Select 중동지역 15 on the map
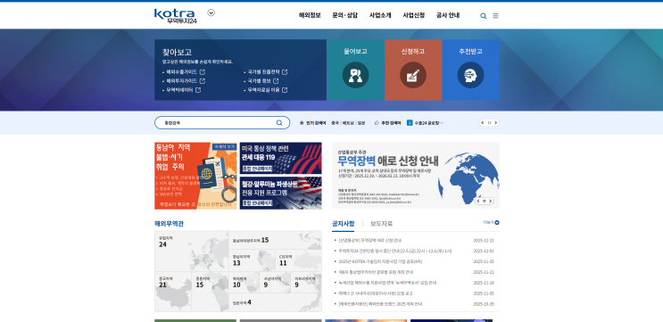Image resolution: width=663 pixels, height=322 pixels. tap(211, 292)
